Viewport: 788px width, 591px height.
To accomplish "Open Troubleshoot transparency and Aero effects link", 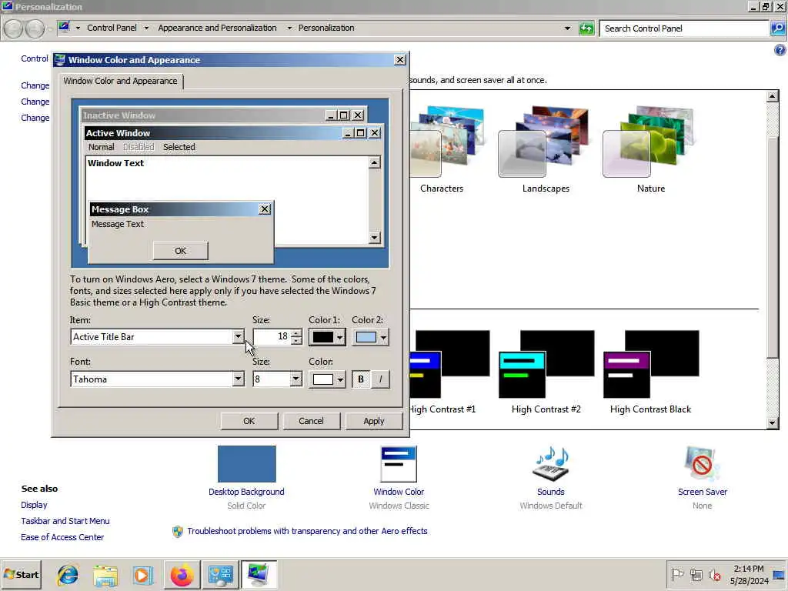I will (x=307, y=531).
